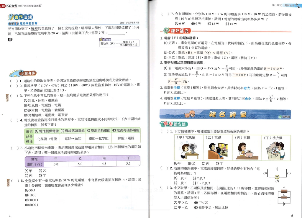Viewport: 302px width, 218px height.
Task: Click the 小試身手 dinosaur heading
Action: (x=23, y=73)
